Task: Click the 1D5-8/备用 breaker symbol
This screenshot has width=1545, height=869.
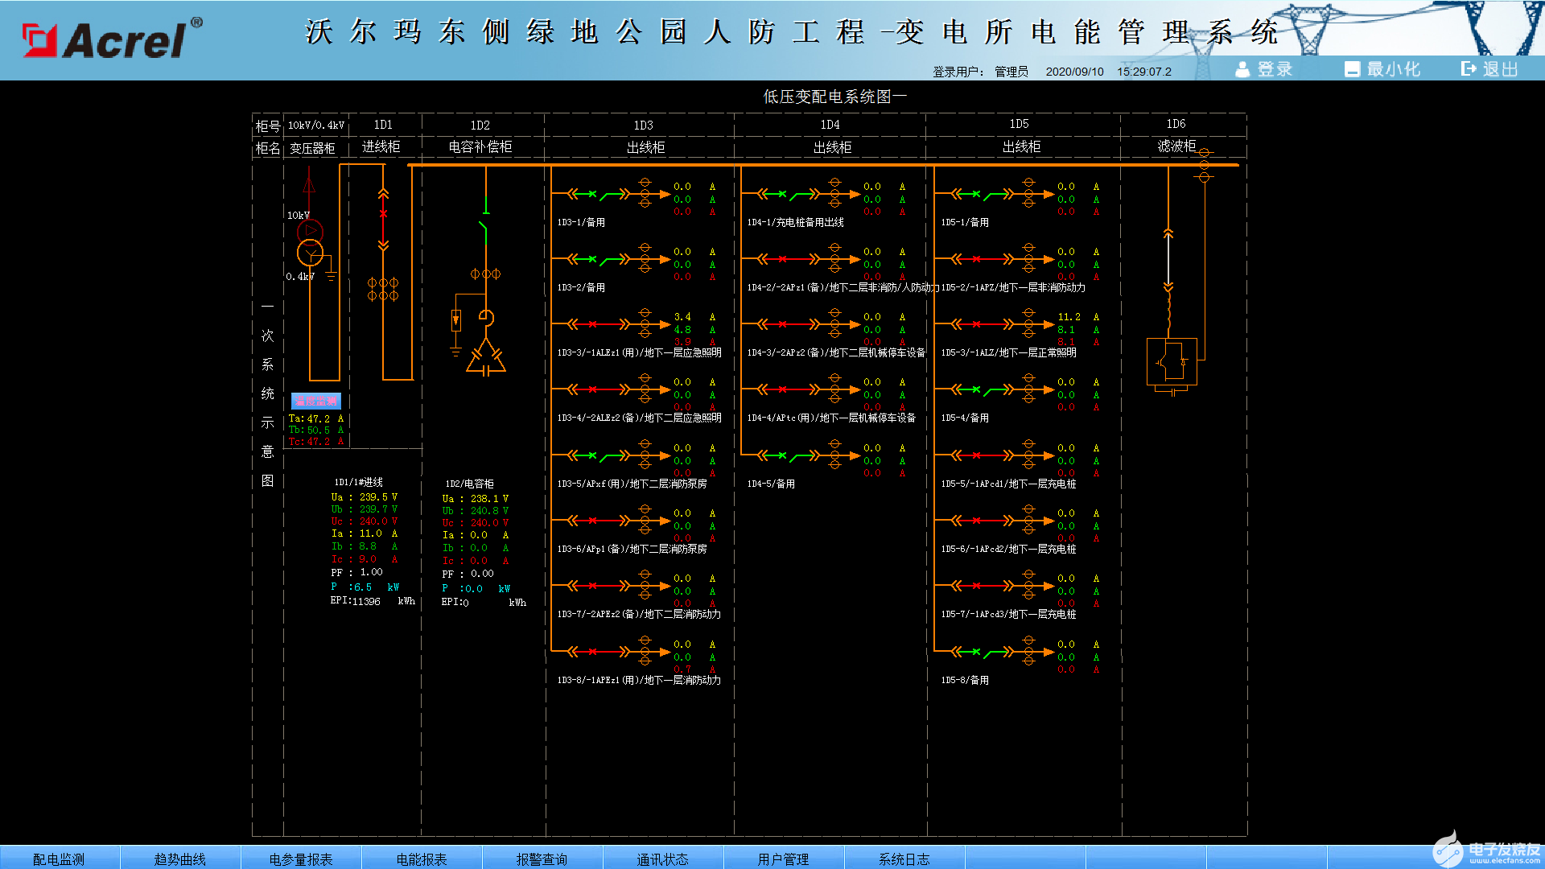Action: click(x=979, y=652)
